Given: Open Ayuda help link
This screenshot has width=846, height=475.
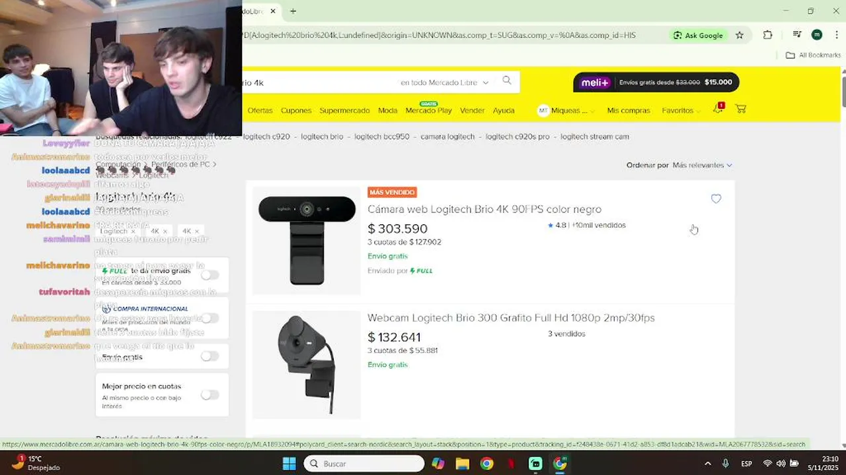Looking at the screenshot, I should pos(504,110).
